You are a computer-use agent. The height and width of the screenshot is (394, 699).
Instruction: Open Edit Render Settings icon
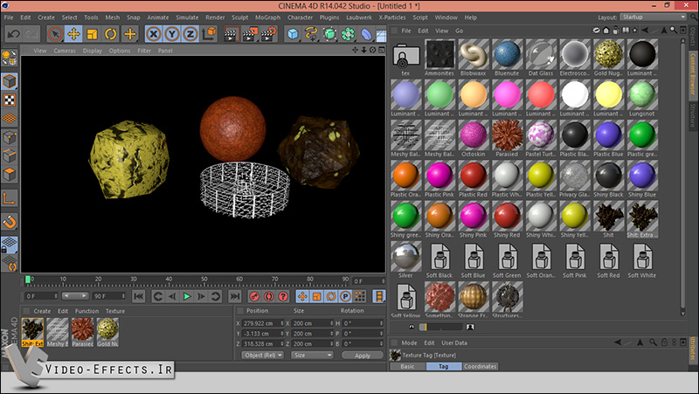[268, 34]
